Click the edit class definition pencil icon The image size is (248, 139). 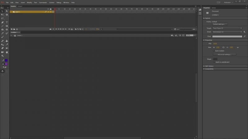(245, 36)
